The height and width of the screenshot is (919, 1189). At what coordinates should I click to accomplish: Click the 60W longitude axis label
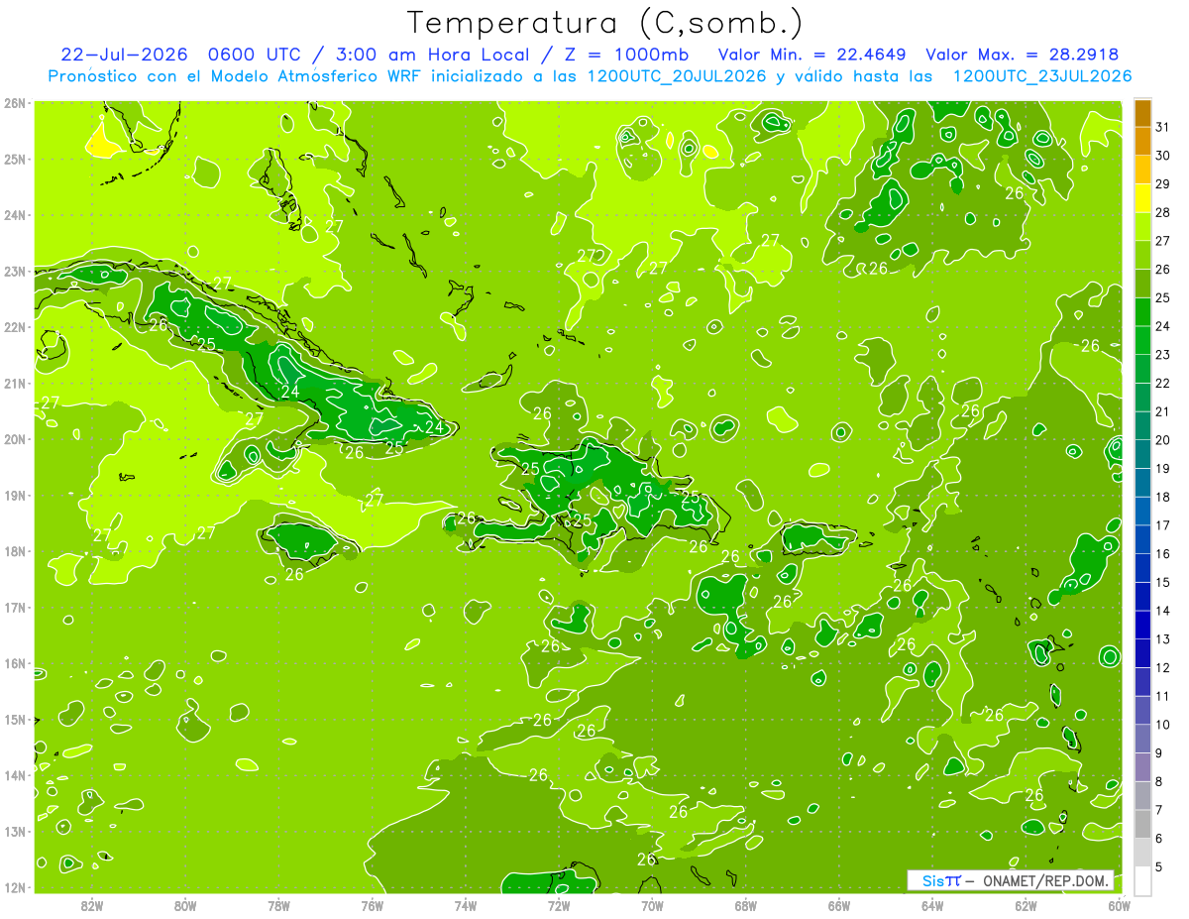tap(1119, 905)
